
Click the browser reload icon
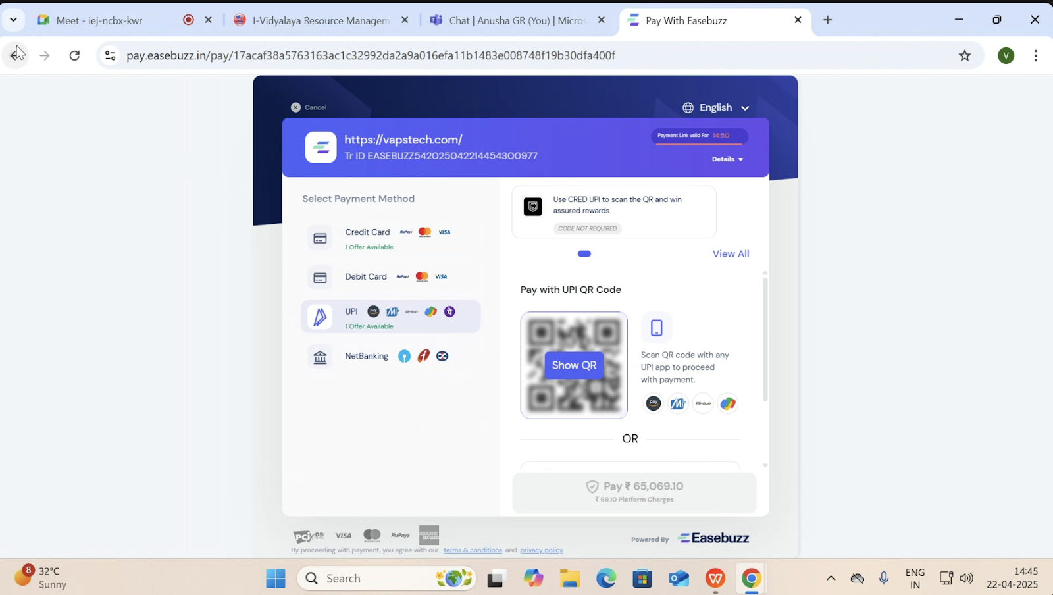[x=74, y=55]
